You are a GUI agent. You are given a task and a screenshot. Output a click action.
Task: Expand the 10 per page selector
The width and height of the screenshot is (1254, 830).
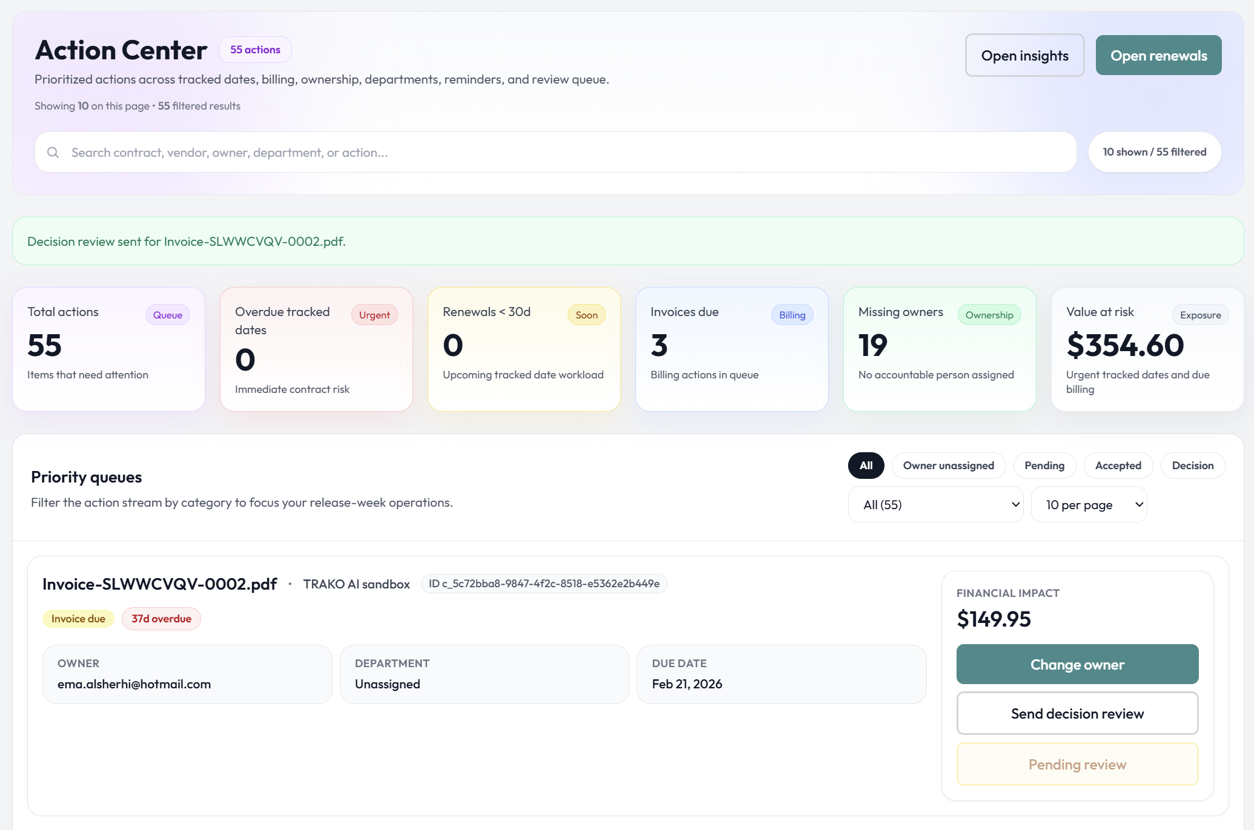coord(1089,505)
